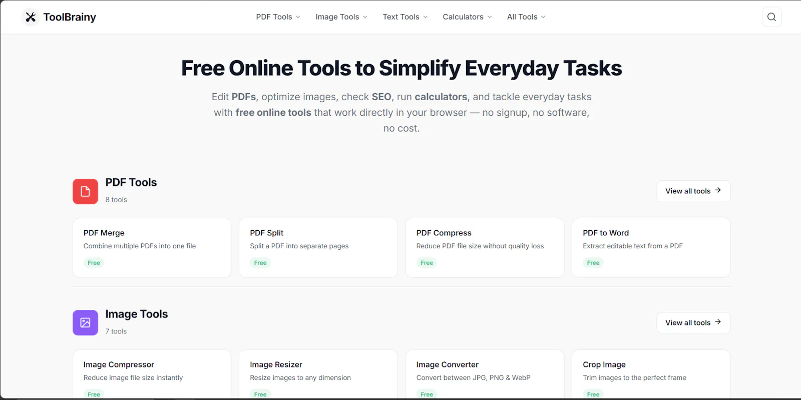Viewport: 801px width, 400px height.
Task: Click the '7 tools' count text
Action: coord(116,331)
